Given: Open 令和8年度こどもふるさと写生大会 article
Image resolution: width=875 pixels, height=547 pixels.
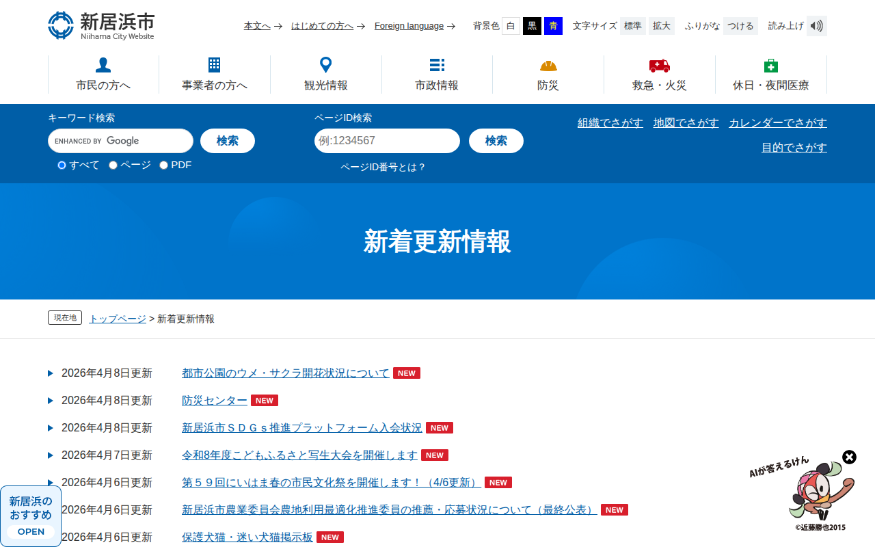Looking at the screenshot, I should (299, 455).
